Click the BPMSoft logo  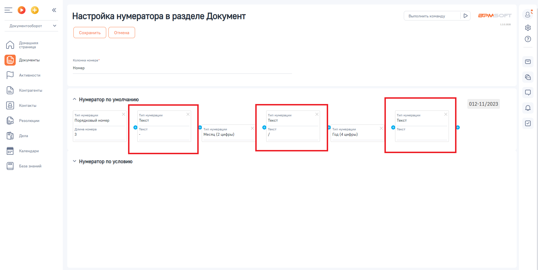click(495, 16)
